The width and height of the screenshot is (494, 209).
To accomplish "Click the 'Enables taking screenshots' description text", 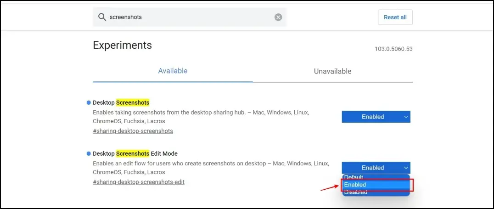I will 201,117.
